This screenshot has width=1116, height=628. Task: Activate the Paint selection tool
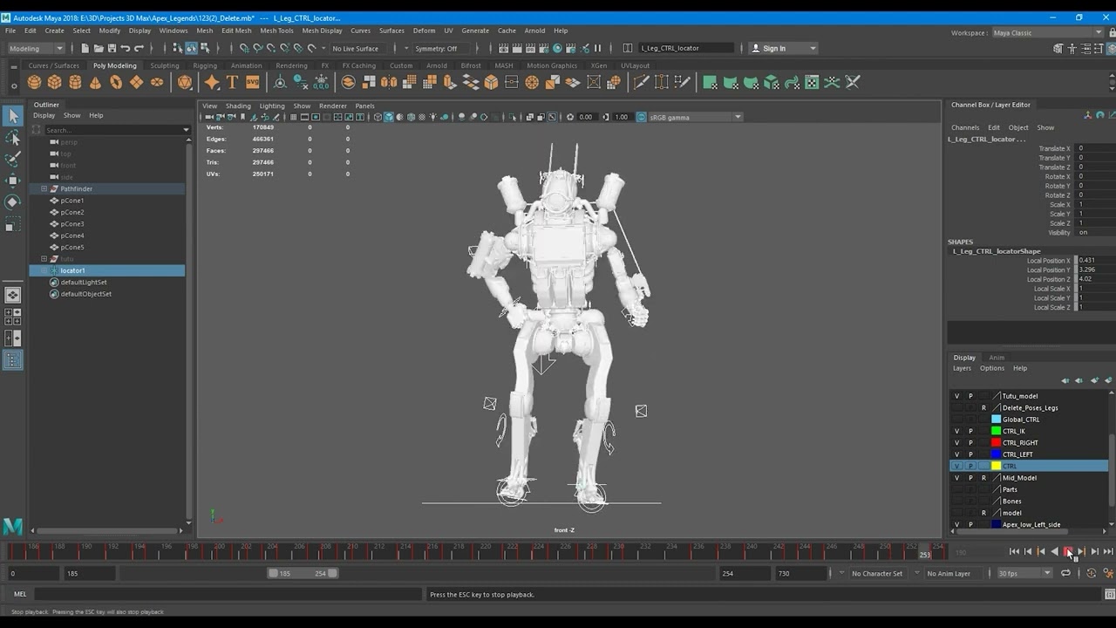click(12, 159)
